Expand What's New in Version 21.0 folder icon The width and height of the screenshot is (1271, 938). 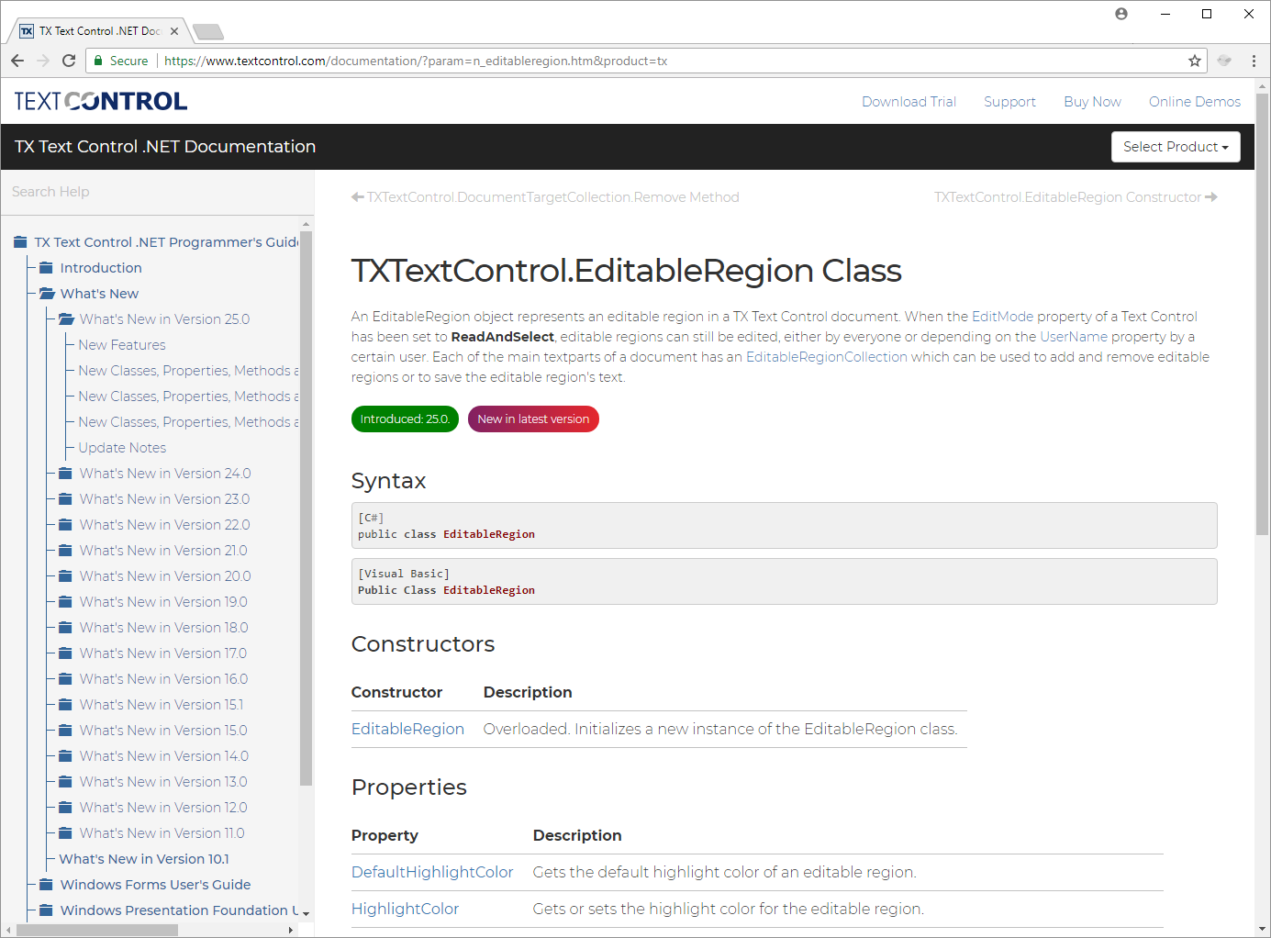pyautogui.click(x=65, y=551)
